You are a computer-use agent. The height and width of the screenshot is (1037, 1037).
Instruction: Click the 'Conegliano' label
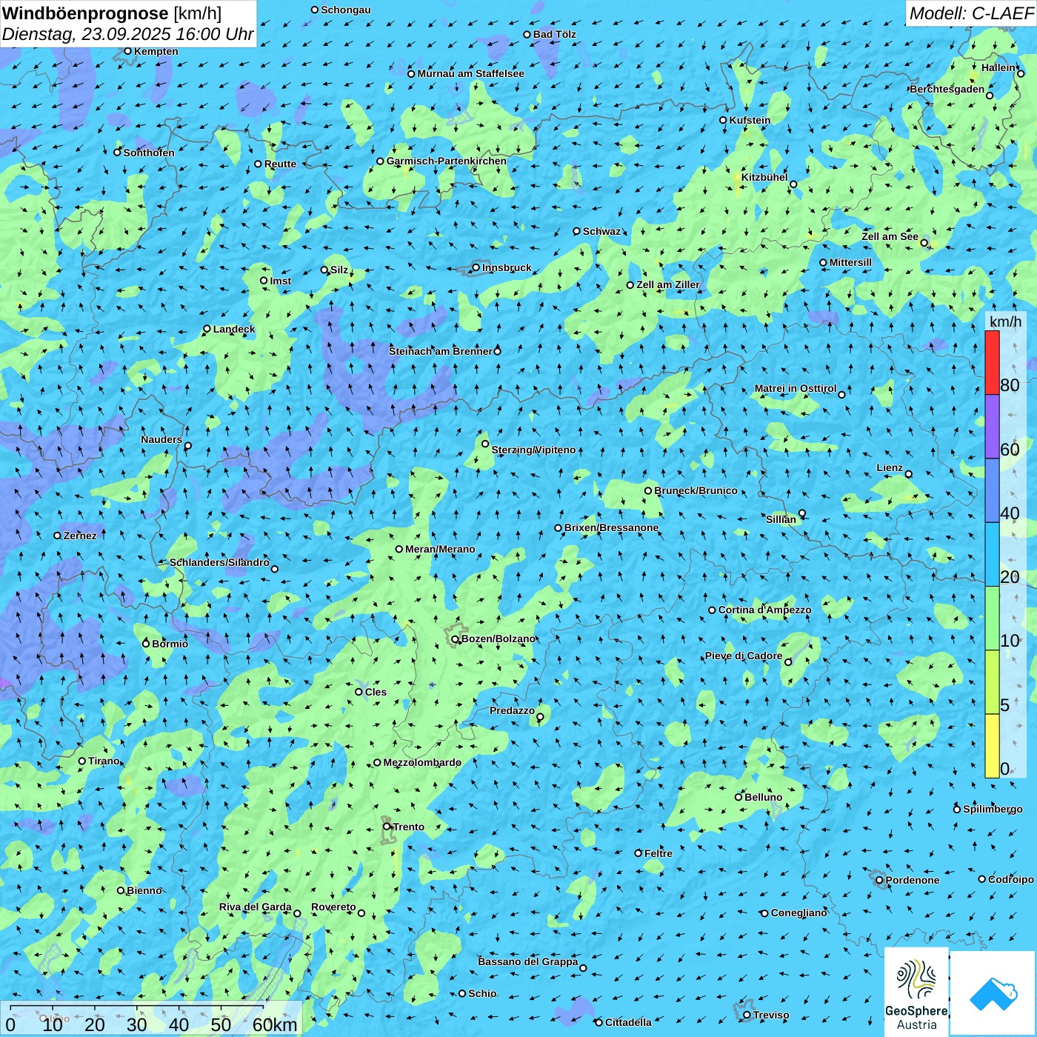tap(799, 913)
